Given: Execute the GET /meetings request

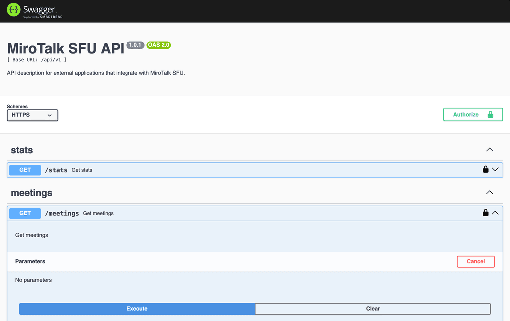Looking at the screenshot, I should (137, 309).
